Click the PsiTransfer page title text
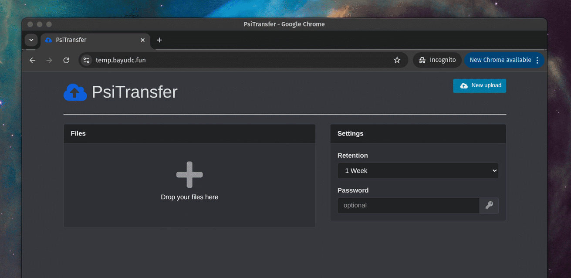The width and height of the screenshot is (571, 278). pos(135,92)
